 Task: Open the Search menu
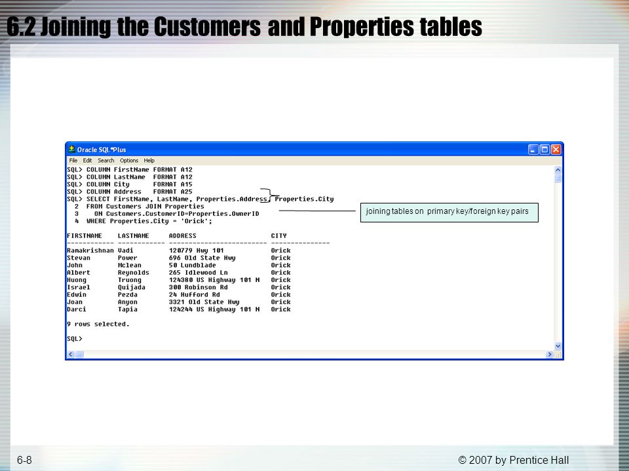coord(106,161)
